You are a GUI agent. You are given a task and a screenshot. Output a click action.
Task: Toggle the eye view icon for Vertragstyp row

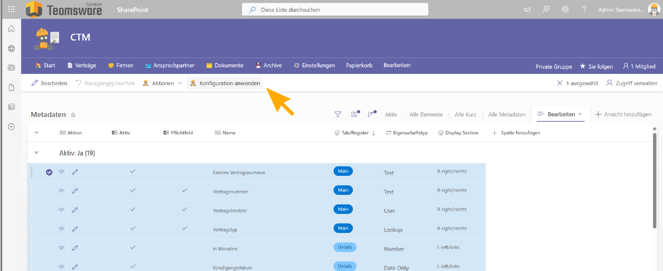(61, 229)
